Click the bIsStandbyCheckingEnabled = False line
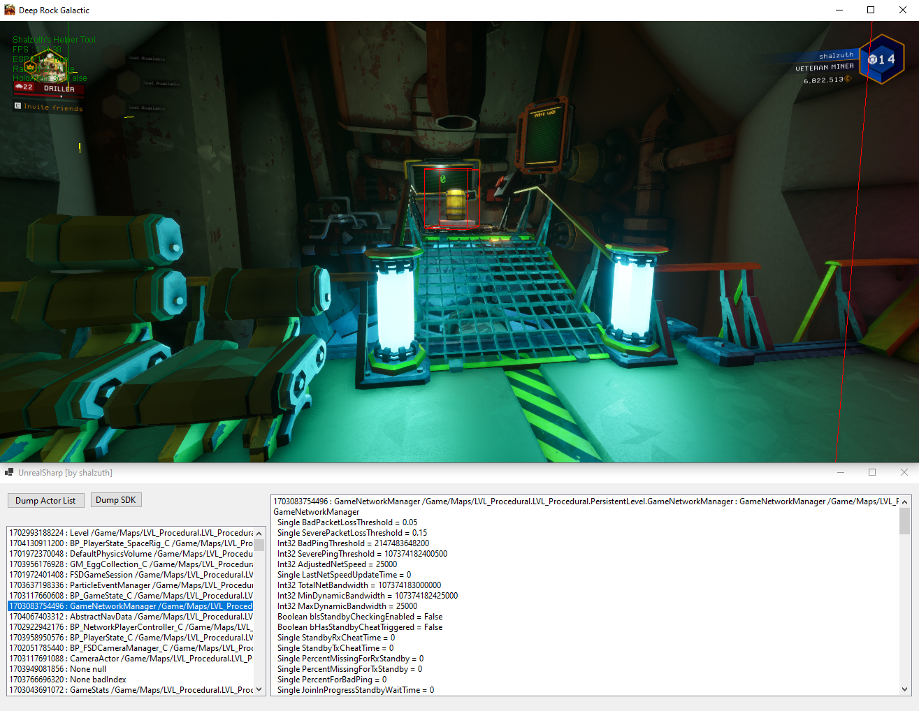The height and width of the screenshot is (711, 919). (x=360, y=617)
